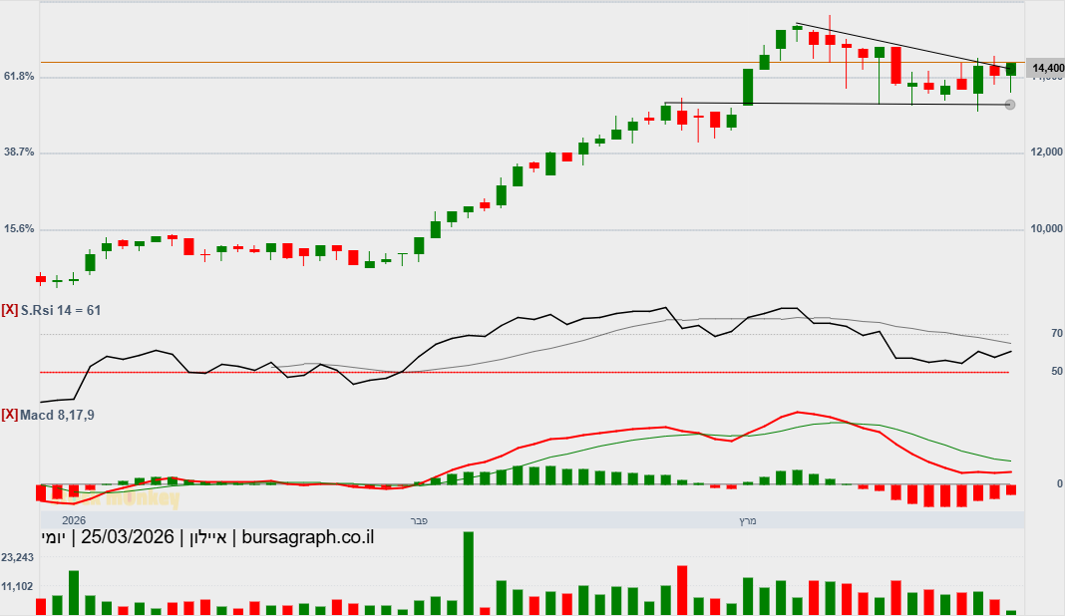Click the יומי timeframe label in the footer
The height and width of the screenshot is (616, 1065).
(54, 537)
